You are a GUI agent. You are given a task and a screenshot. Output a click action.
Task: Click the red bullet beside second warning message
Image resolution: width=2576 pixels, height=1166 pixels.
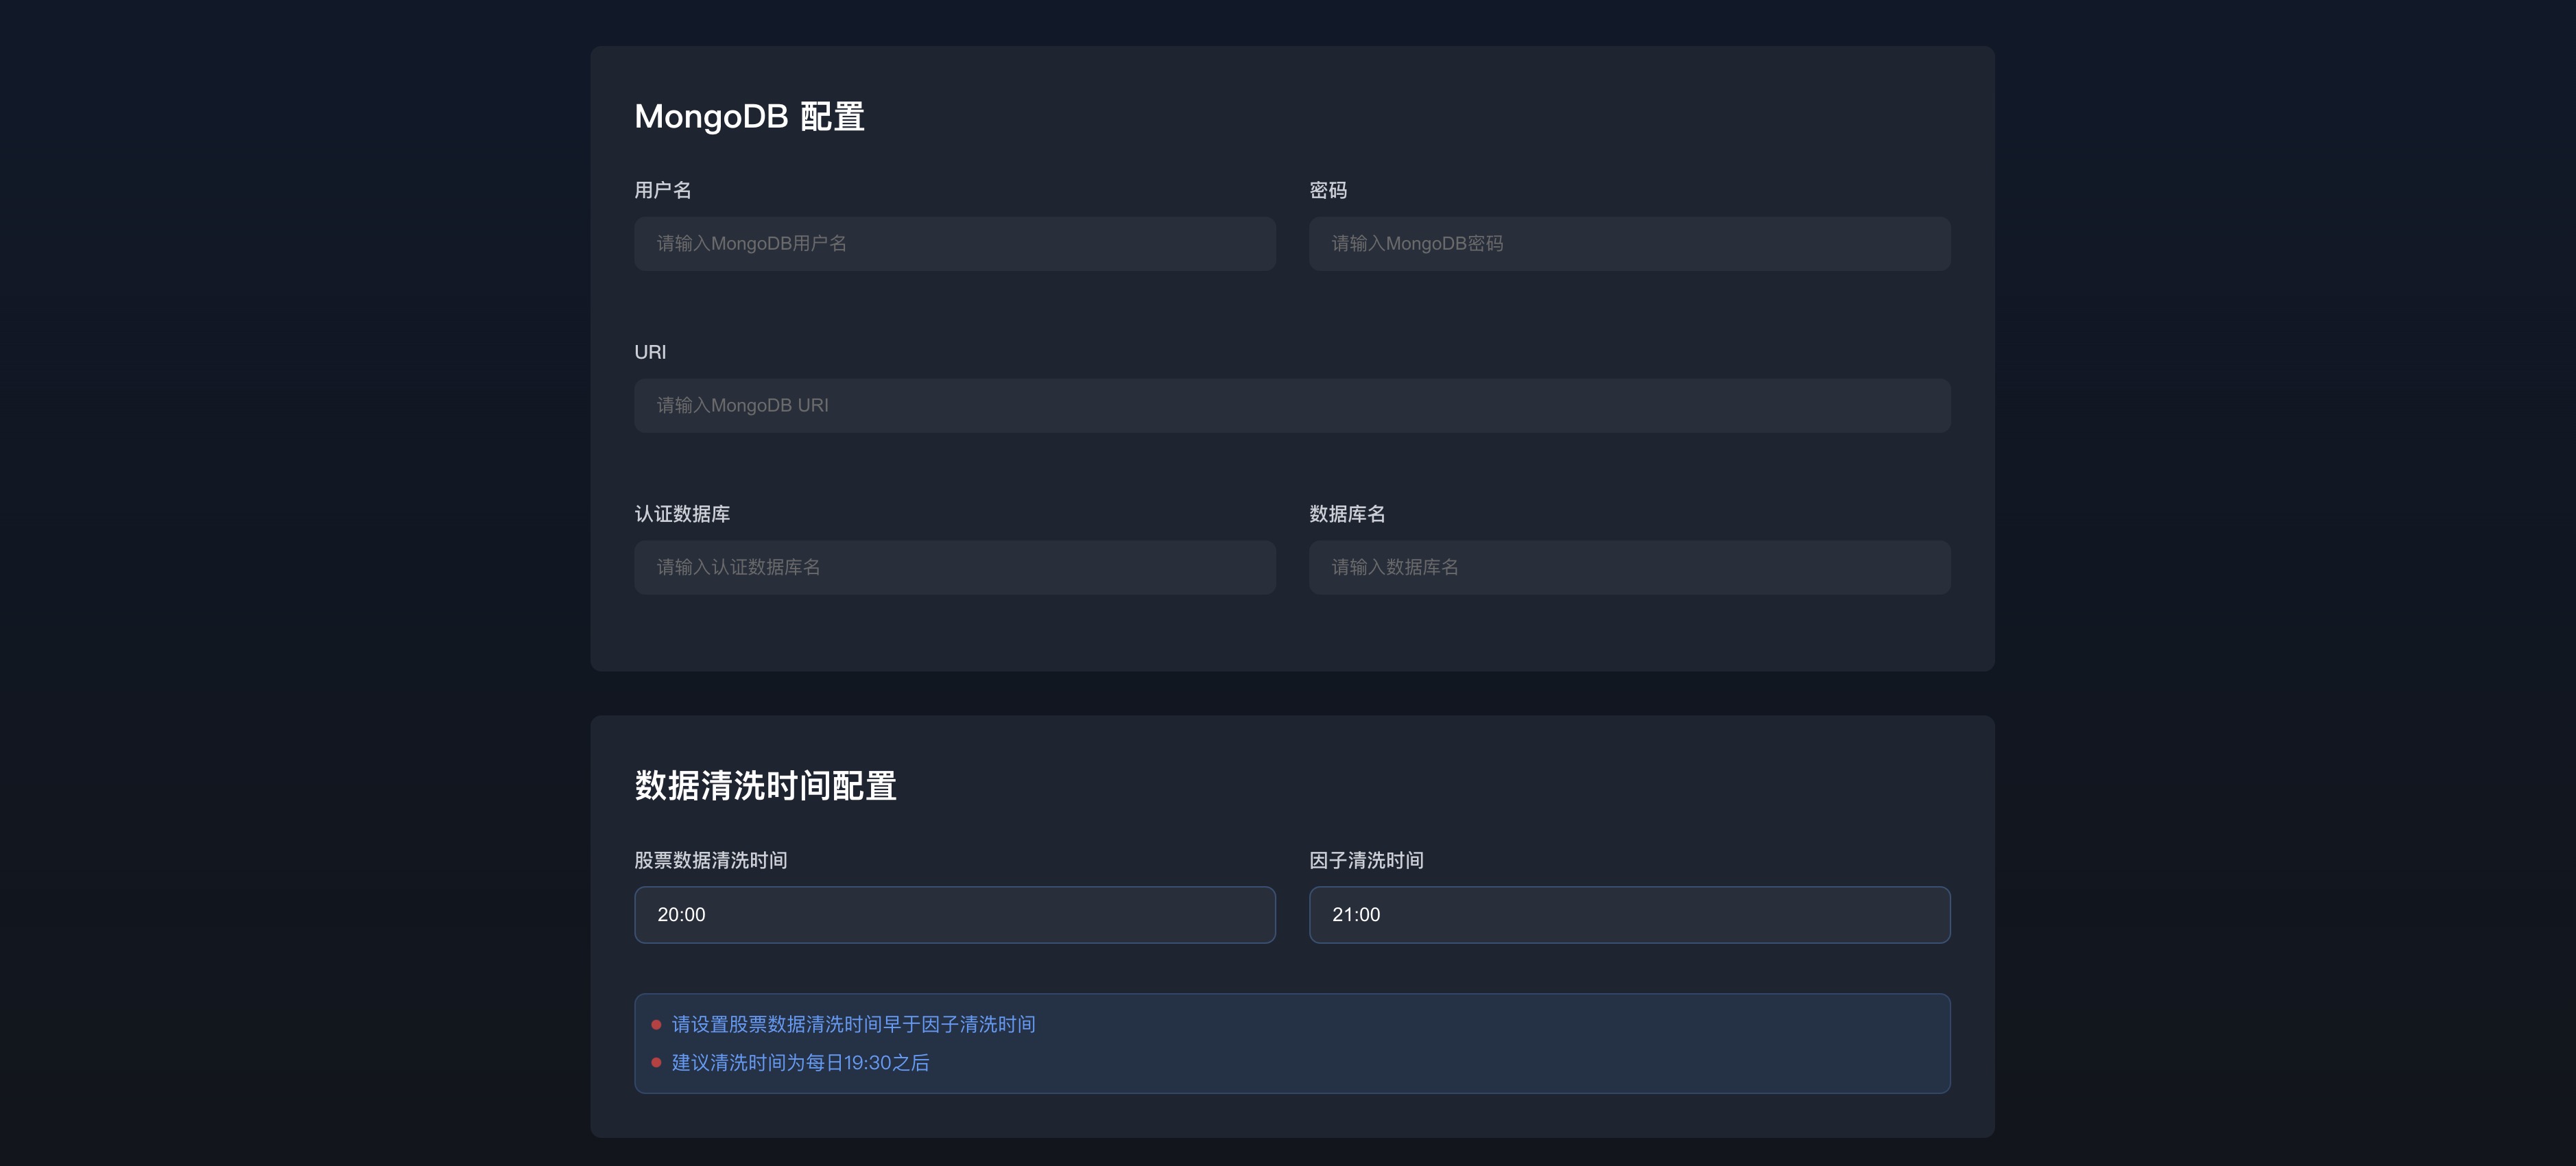[657, 1063]
